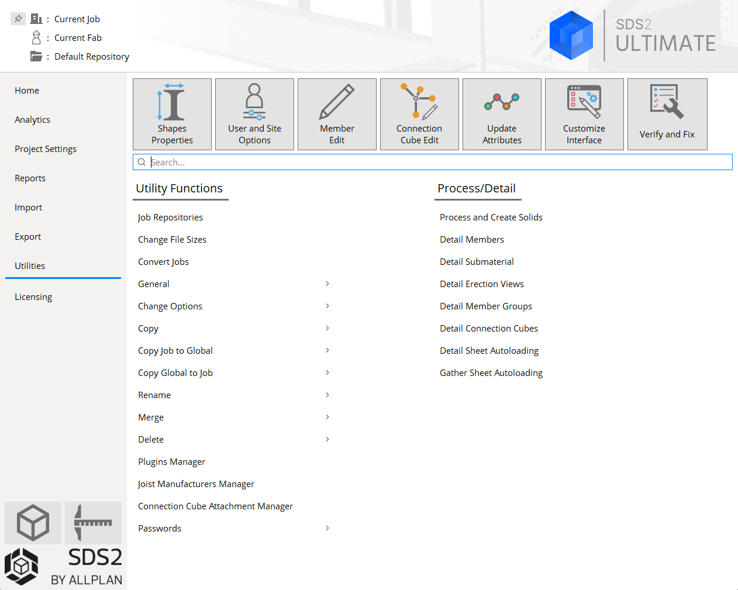Open Change File Sizes
Image resolution: width=738 pixels, height=590 pixels.
click(172, 239)
